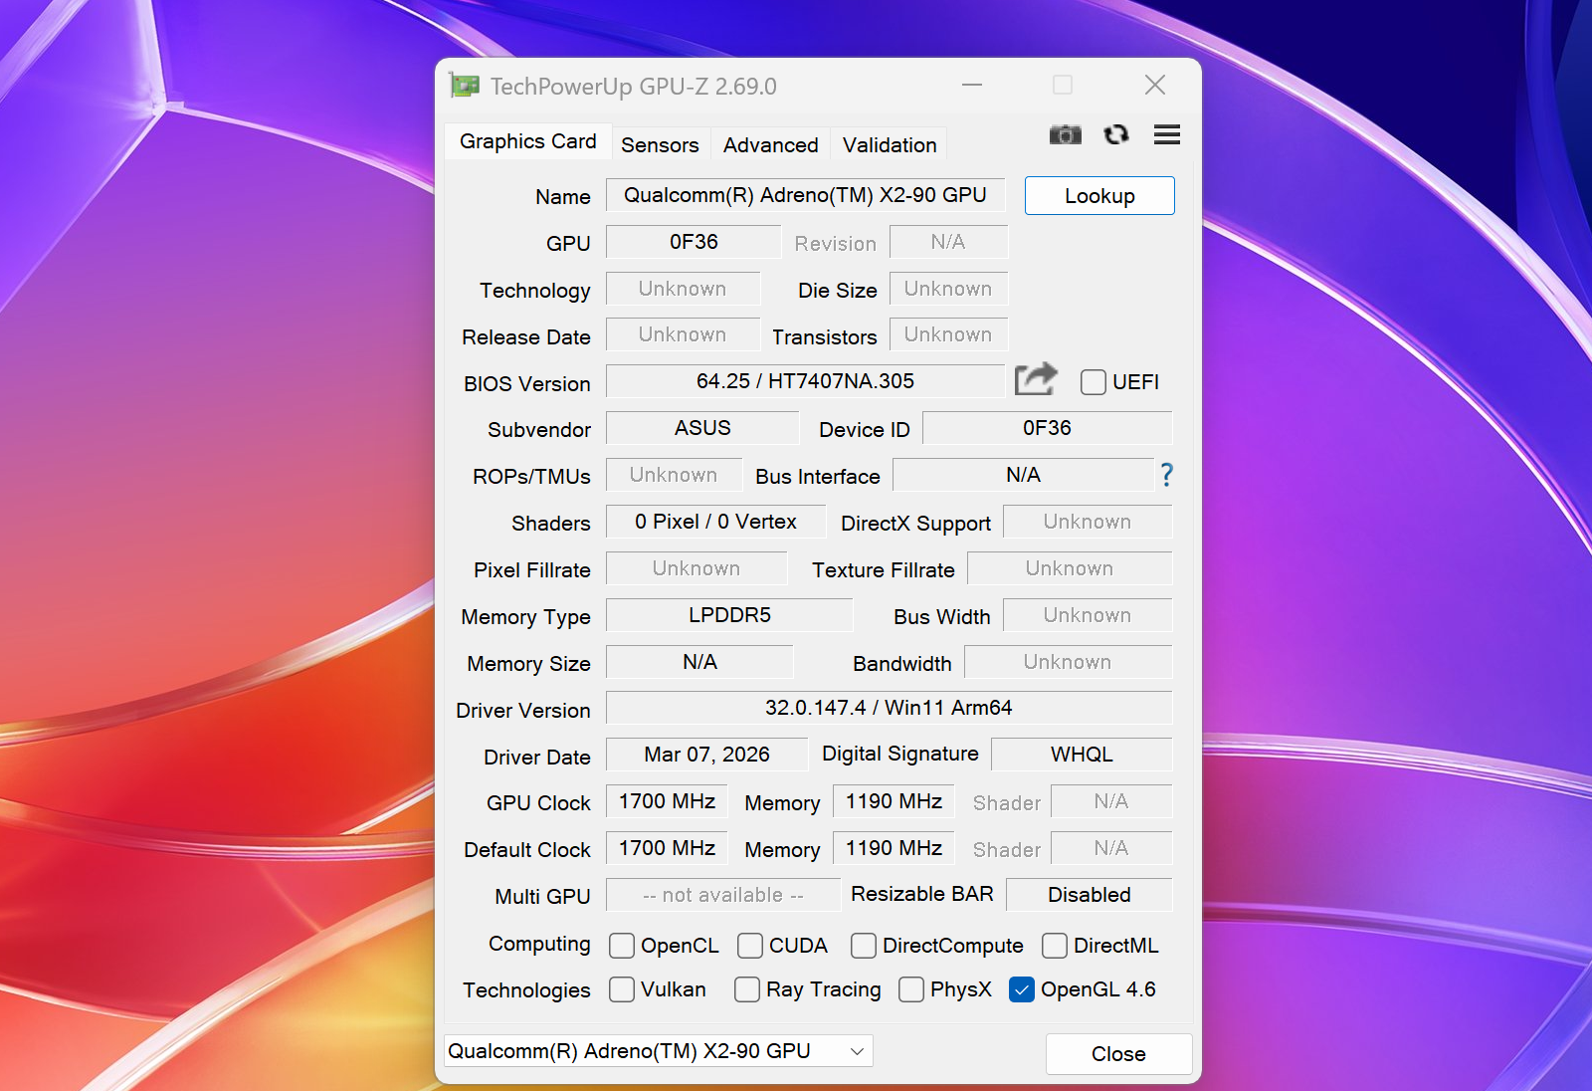The image size is (1592, 1091).
Task: Click the Driver Date value Mar 07, 2026
Action: (x=706, y=755)
